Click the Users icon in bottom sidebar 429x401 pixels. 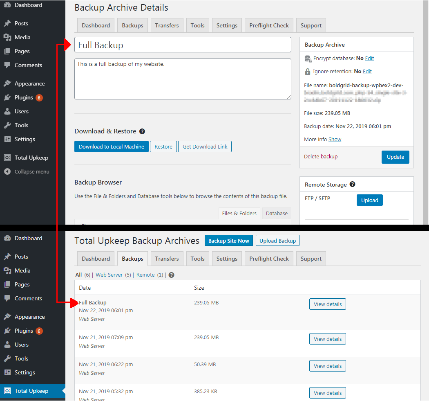point(7,345)
